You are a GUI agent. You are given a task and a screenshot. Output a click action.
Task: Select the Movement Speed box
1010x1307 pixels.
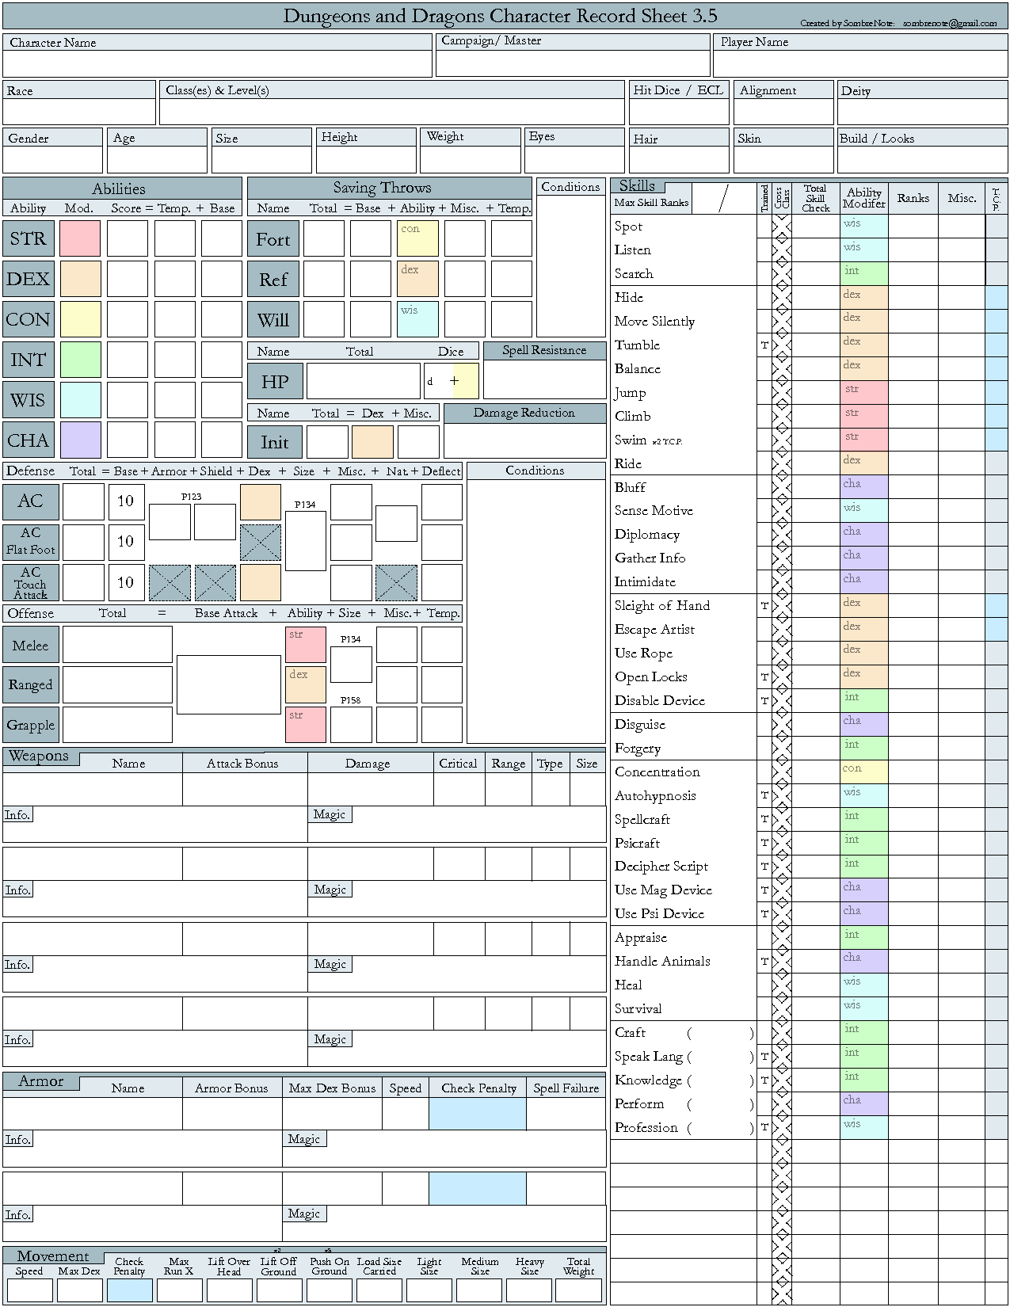pyautogui.click(x=30, y=1290)
